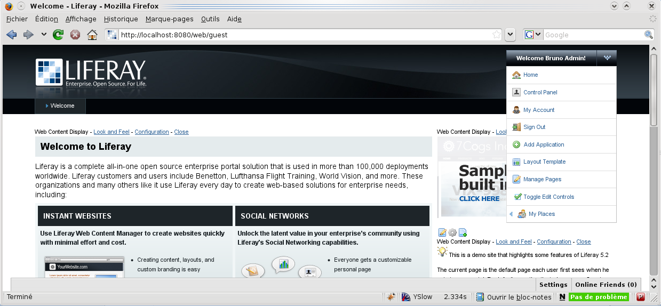Open the Fichier menu
Viewport: 661px width, 306px height.
coord(17,19)
